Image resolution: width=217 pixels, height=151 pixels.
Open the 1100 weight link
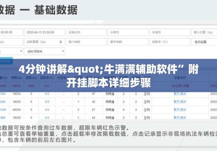coord(3,110)
